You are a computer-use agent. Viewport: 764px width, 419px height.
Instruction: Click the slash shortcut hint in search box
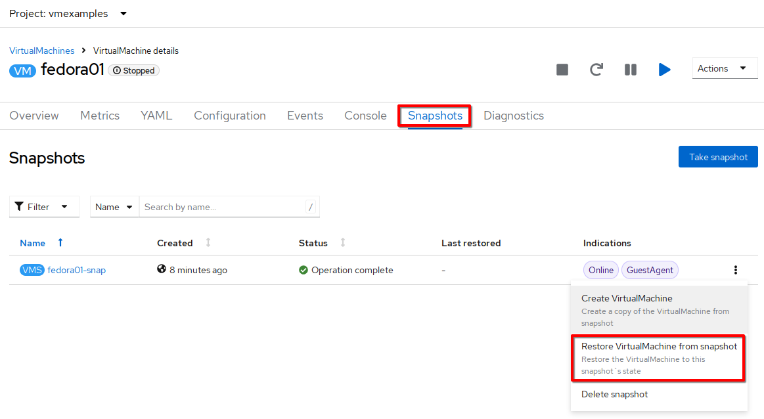[311, 207]
